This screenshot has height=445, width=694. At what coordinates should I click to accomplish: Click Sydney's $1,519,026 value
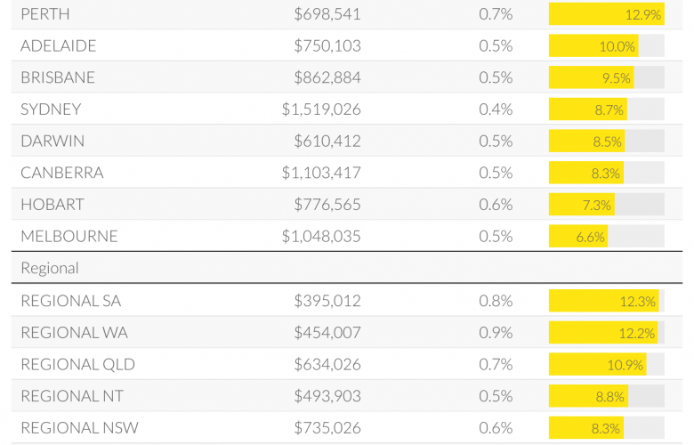(321, 109)
